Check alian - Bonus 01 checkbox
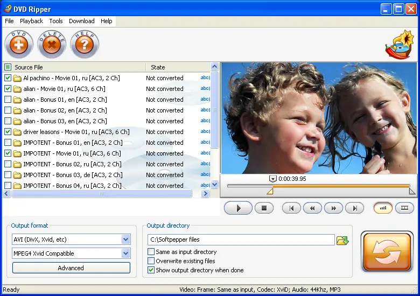This screenshot has width=420, height=296. [8, 99]
